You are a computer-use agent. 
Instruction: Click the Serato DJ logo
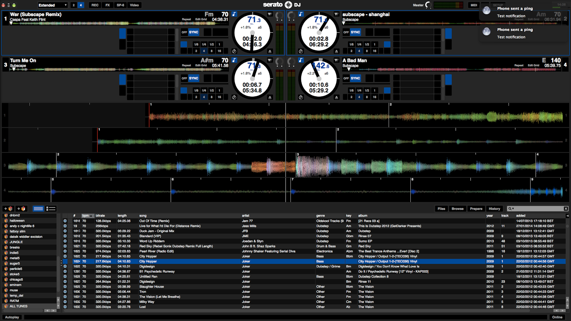point(282,5)
